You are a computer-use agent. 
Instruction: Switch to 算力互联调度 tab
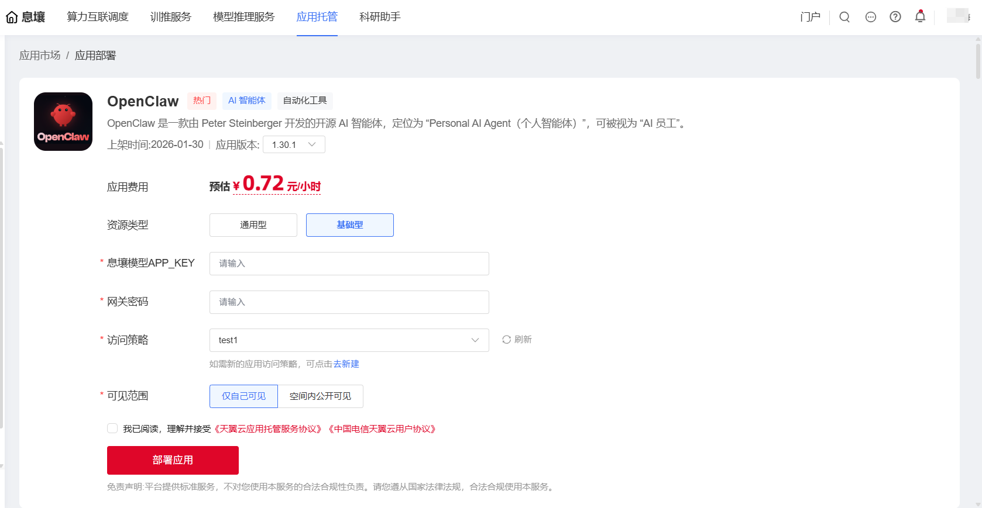point(98,17)
